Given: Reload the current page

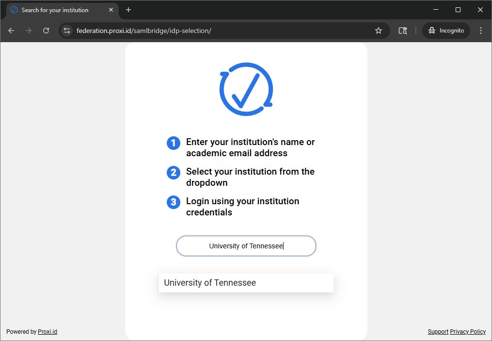Looking at the screenshot, I should (x=46, y=31).
